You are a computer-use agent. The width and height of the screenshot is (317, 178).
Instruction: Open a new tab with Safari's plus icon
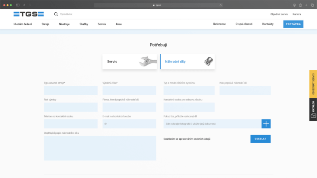point(306,5)
